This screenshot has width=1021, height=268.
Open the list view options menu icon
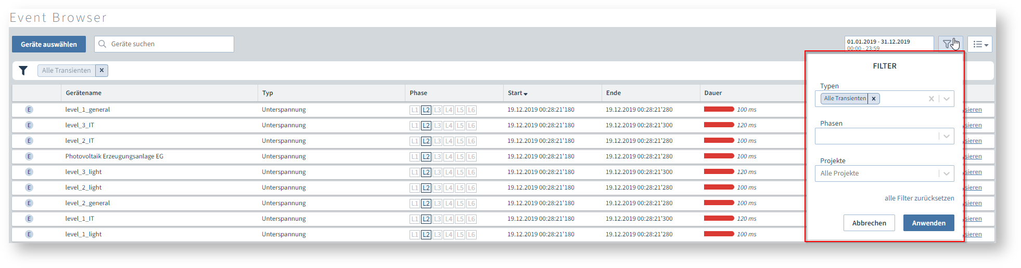pyautogui.click(x=980, y=45)
